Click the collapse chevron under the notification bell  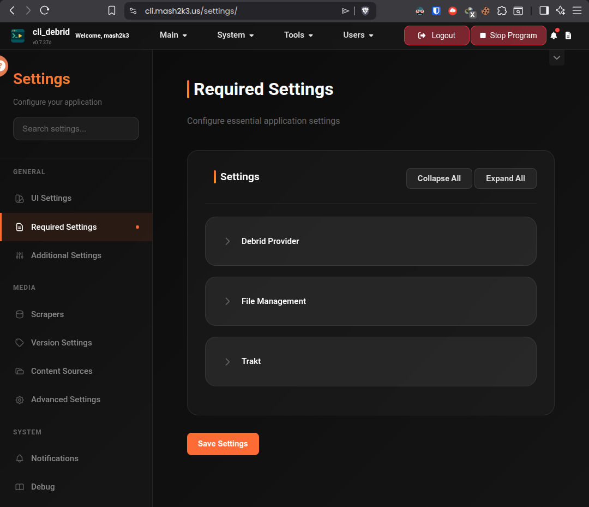point(557,58)
